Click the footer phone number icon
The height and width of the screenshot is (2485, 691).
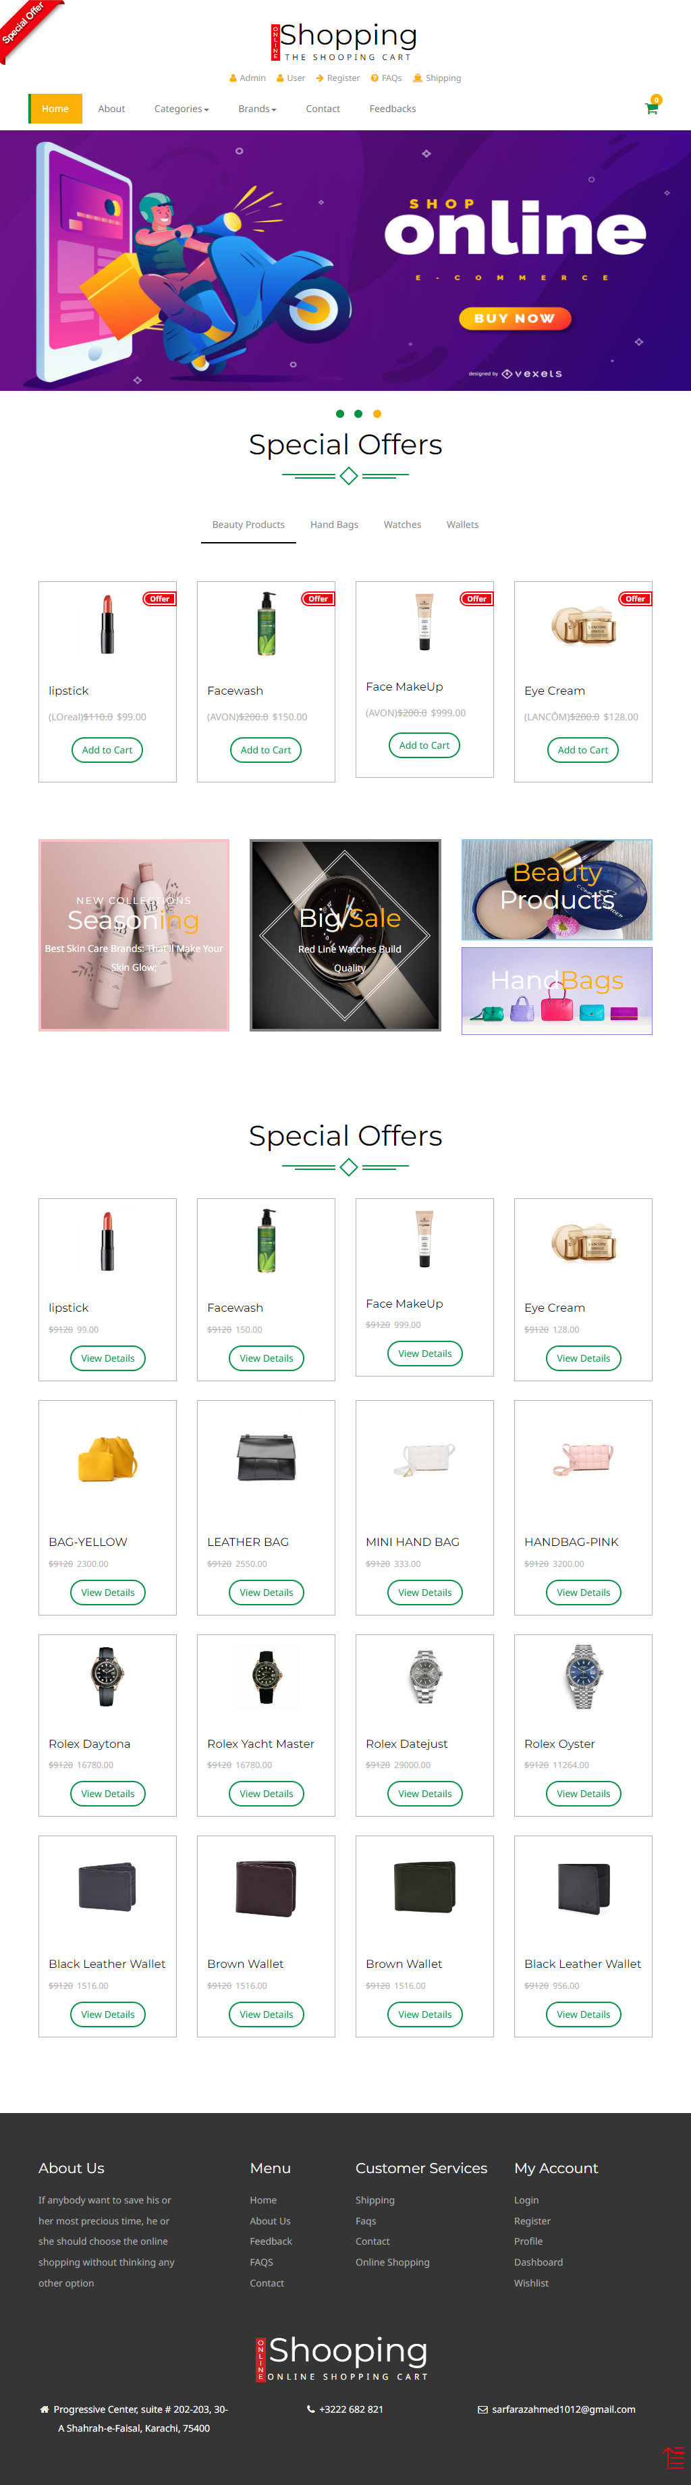310,2409
